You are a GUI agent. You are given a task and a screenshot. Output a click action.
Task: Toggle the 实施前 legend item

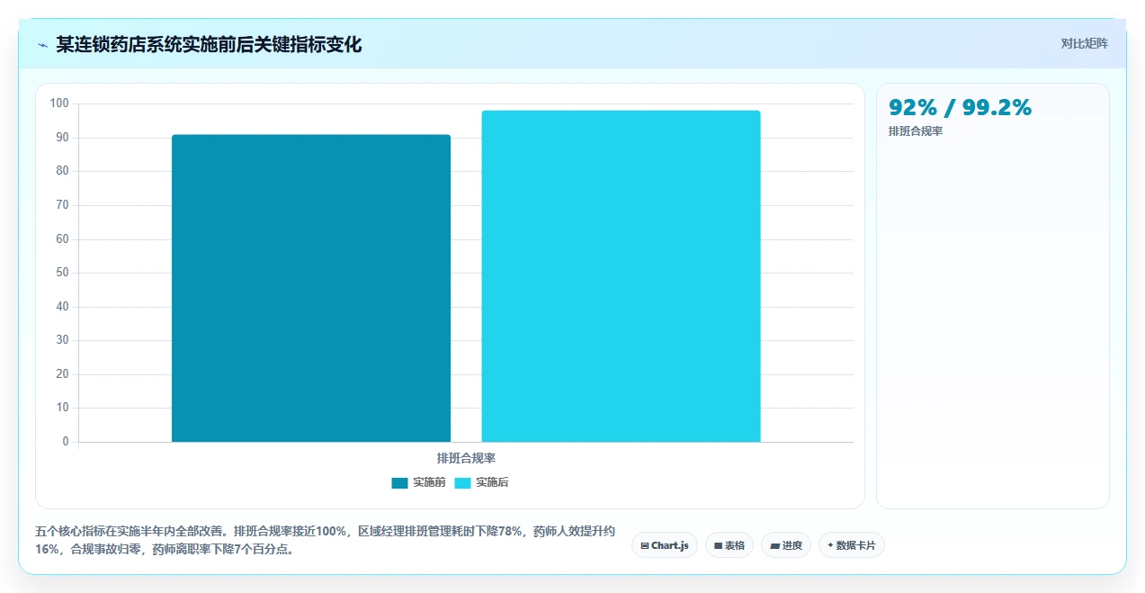click(418, 482)
